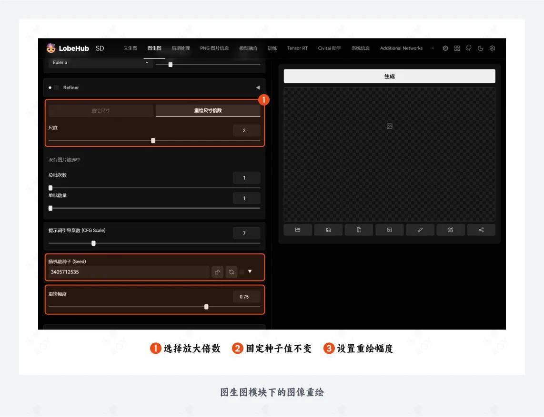This screenshot has height=417, width=544.
Task: Click the 重绘幅度 slider handle
Action: pos(206,307)
